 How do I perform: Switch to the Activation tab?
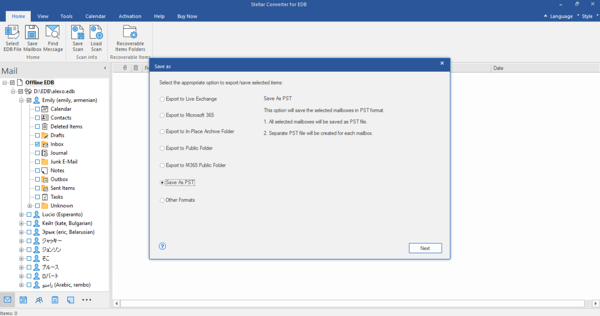pos(130,16)
